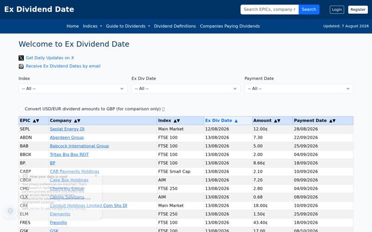Screen dimensions: 372x232
Task: Open the Seplat Energy DI company link
Action: pyautogui.click(x=67, y=129)
